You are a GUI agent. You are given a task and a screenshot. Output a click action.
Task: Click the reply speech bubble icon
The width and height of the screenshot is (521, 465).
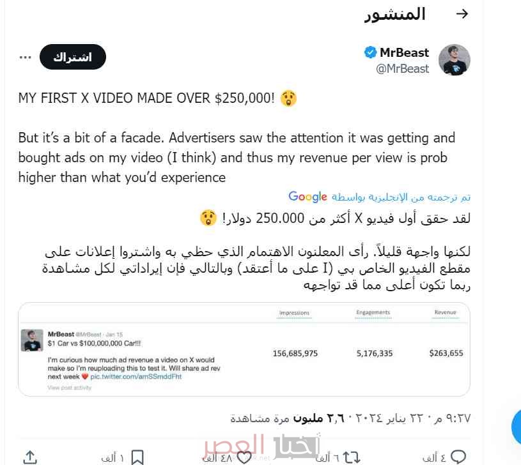[x=458, y=457]
